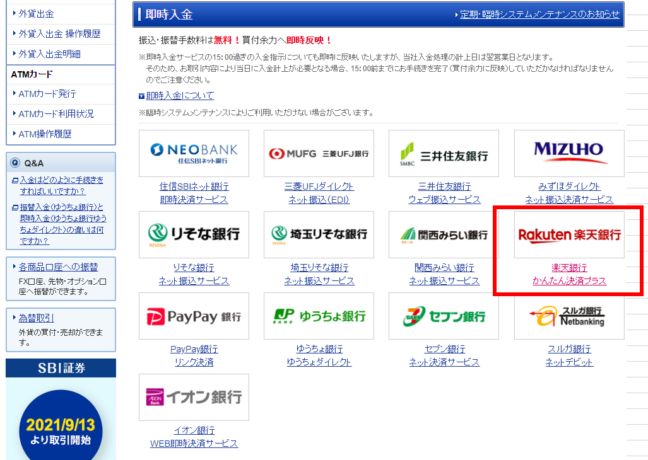Choose the イオン銀行 logo

click(x=194, y=397)
